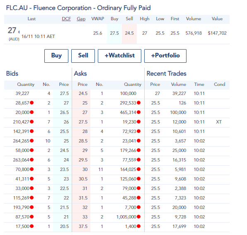Click red dot beside bid quantity 28,657
This screenshot has width=247, height=235.
31,103
